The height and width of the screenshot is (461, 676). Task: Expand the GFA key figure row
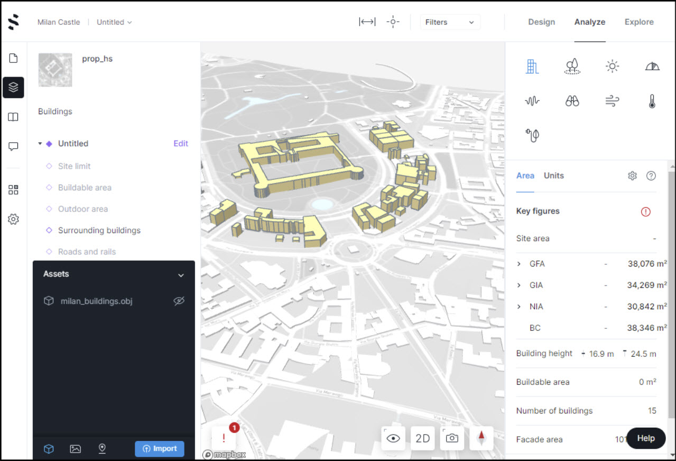[x=518, y=263]
